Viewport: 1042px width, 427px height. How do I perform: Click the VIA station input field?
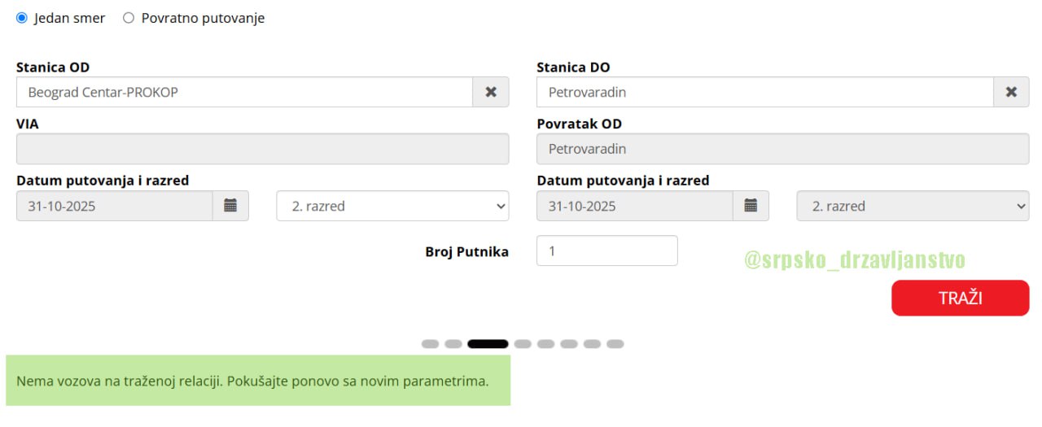click(262, 149)
